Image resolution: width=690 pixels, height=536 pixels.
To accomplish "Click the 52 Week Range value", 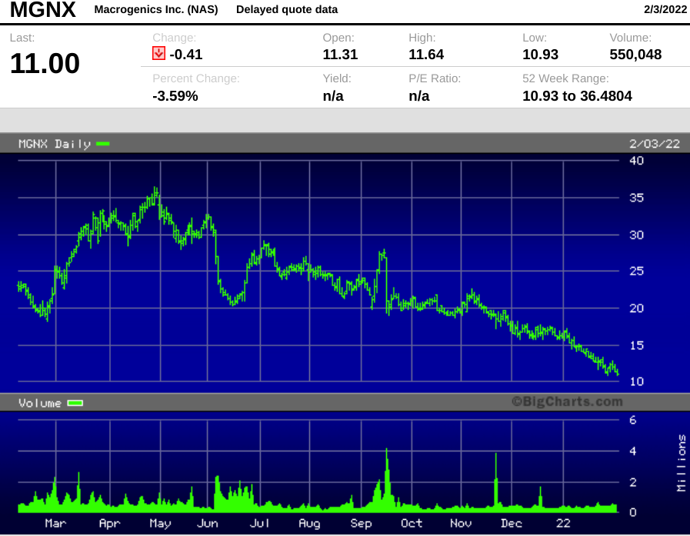I will click(577, 96).
